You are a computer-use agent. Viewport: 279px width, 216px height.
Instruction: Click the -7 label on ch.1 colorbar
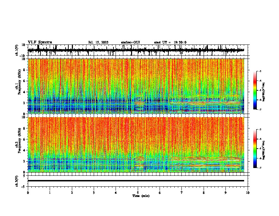pyautogui.click(x=260, y=109)
